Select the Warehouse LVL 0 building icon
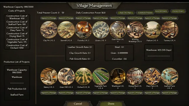Viewport: 189px width, 106px height. click(x=118, y=76)
